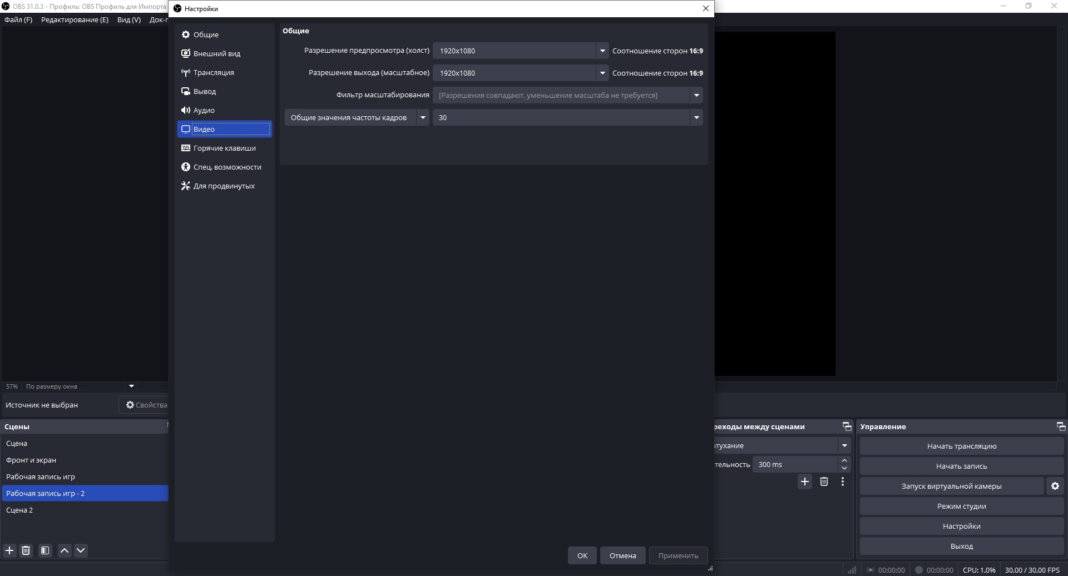Image resolution: width=1068 pixels, height=576 pixels.
Task: Confirm settings with the OK button
Action: (582, 555)
